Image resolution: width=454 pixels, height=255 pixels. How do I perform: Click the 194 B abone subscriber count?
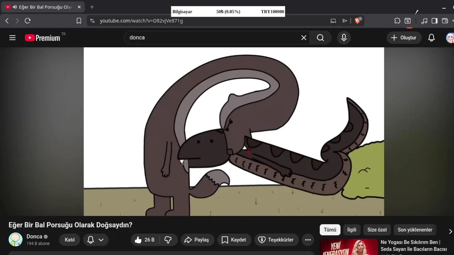[x=38, y=244]
